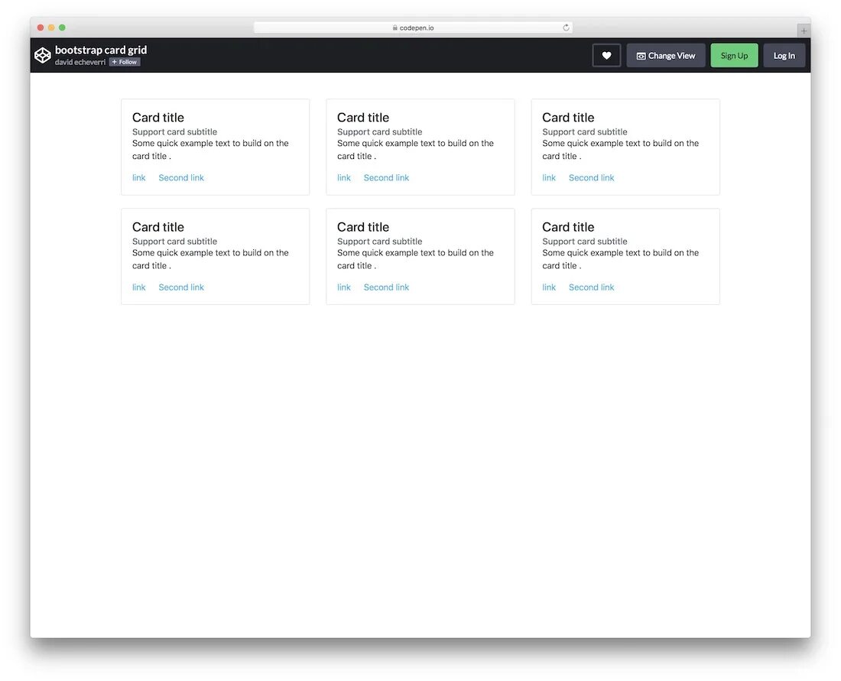Click "Some quick example text" paragraph in top-right card
Screen dimensions: 841x681
click(620, 150)
